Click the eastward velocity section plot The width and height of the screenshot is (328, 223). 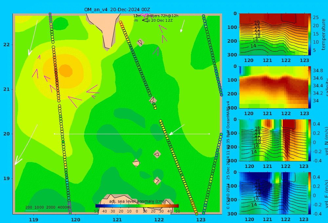point(274,193)
